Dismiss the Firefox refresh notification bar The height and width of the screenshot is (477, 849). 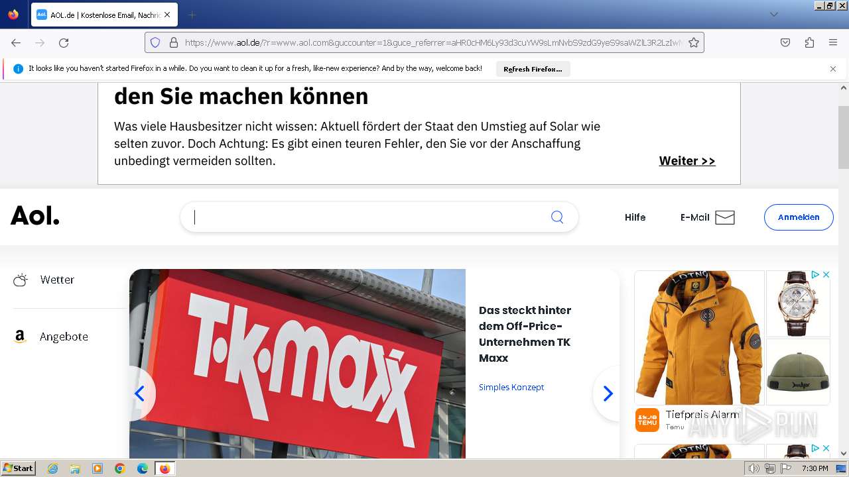point(833,68)
